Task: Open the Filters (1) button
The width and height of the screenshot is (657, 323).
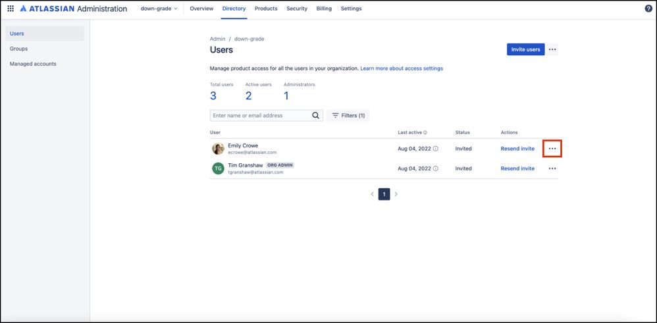Action: pos(348,116)
